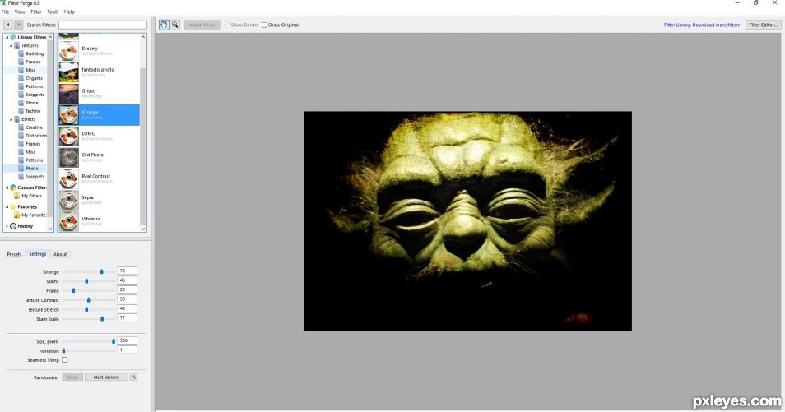Open the Help menu

pos(69,12)
